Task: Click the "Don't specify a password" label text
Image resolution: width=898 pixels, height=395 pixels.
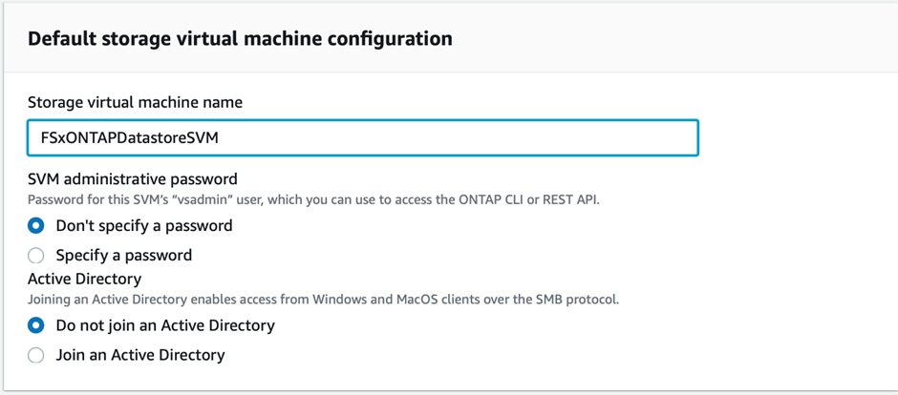Action: (x=143, y=226)
